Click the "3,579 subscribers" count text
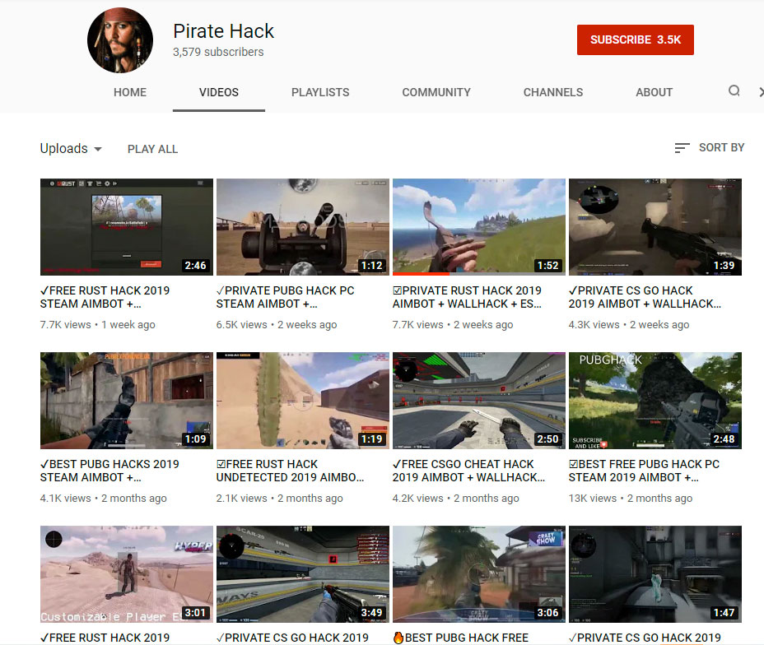This screenshot has width=764, height=645. [218, 52]
